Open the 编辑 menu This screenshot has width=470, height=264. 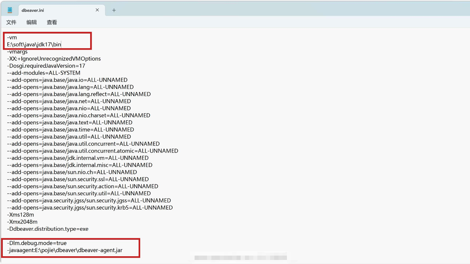[31, 22]
